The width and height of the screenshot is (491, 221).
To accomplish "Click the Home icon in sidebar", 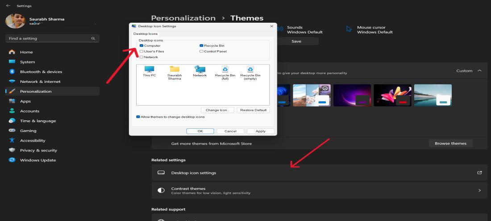I will [x=12, y=52].
